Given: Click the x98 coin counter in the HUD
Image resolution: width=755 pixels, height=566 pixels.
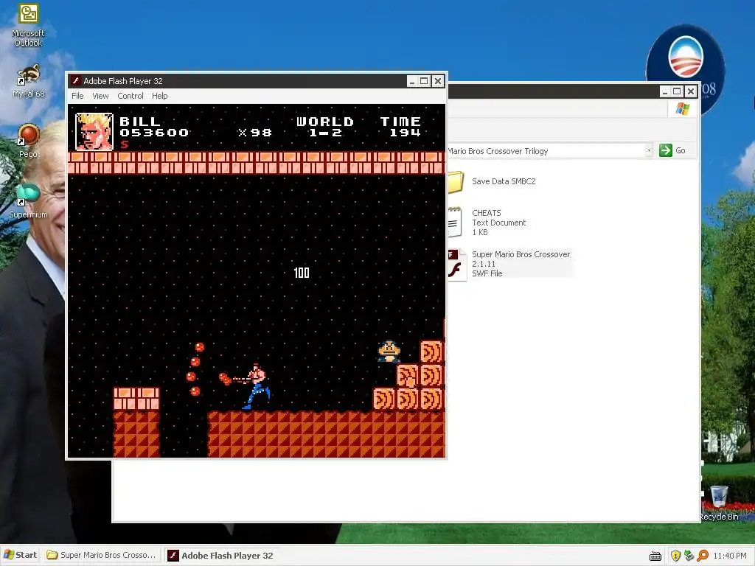Looking at the screenshot, I should [254, 133].
